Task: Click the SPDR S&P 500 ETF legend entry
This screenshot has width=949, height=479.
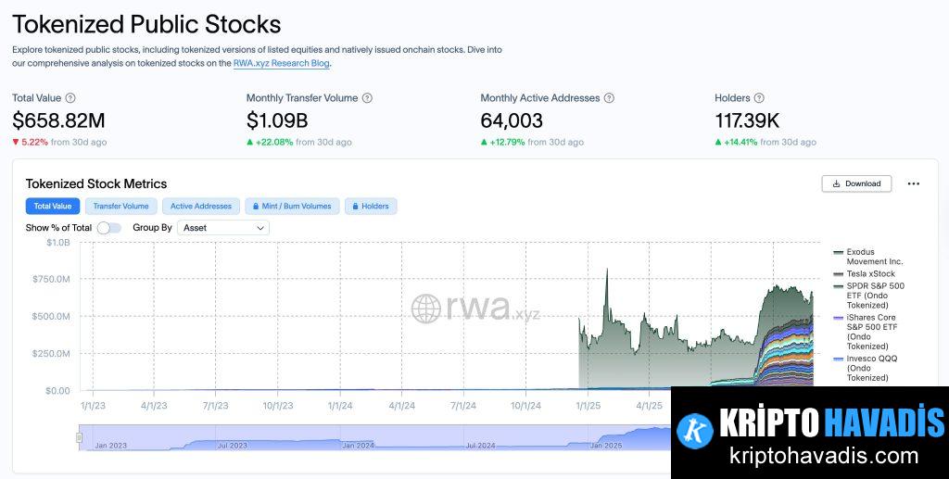Action: click(x=869, y=296)
